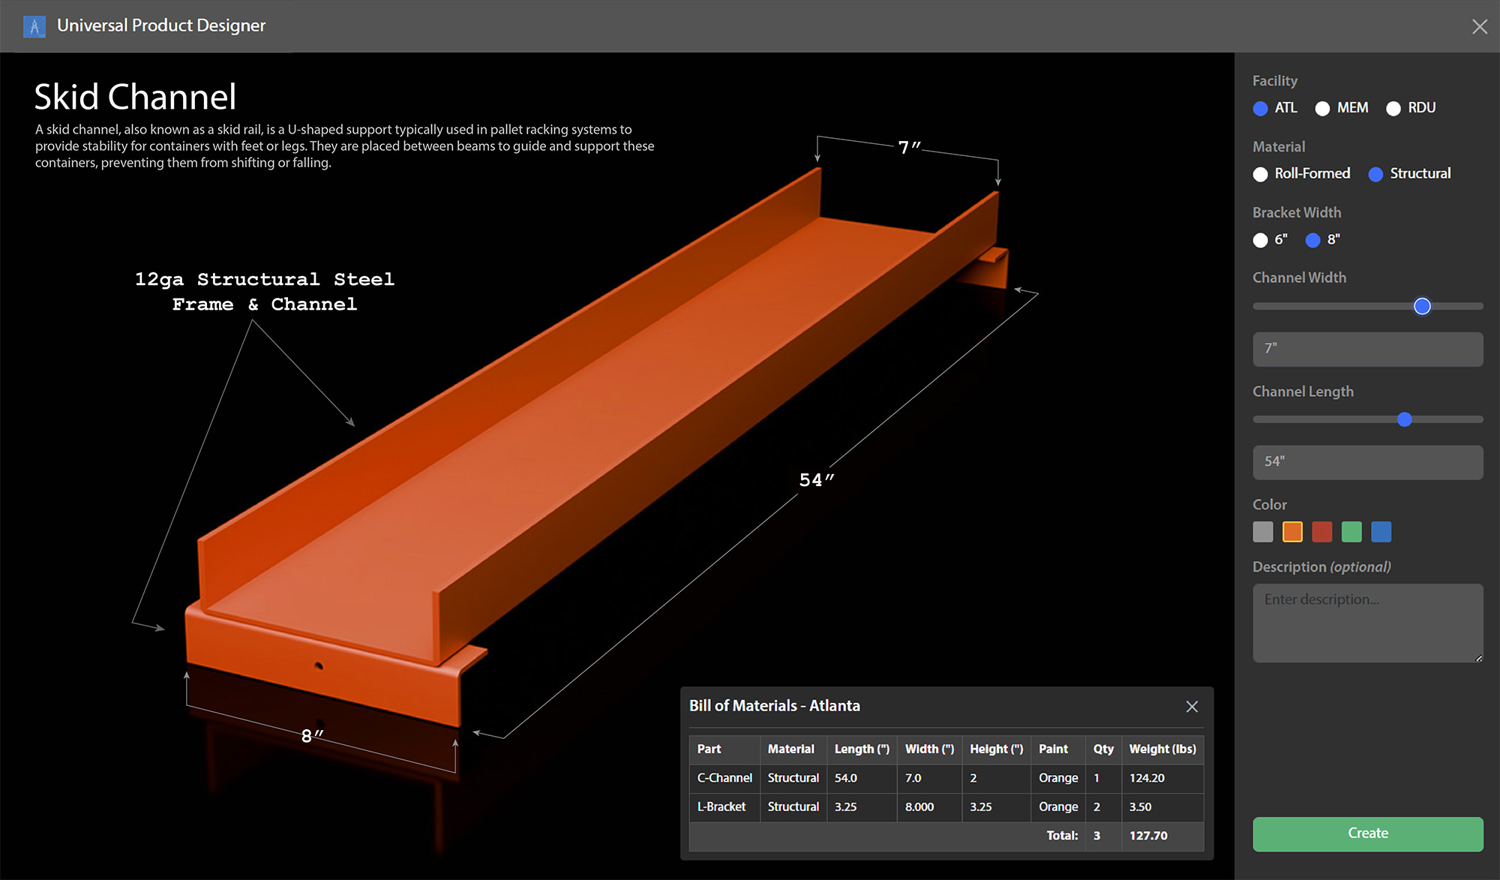Click the Bill of Materials - Atlanta title
The image size is (1500, 880).
point(775,706)
